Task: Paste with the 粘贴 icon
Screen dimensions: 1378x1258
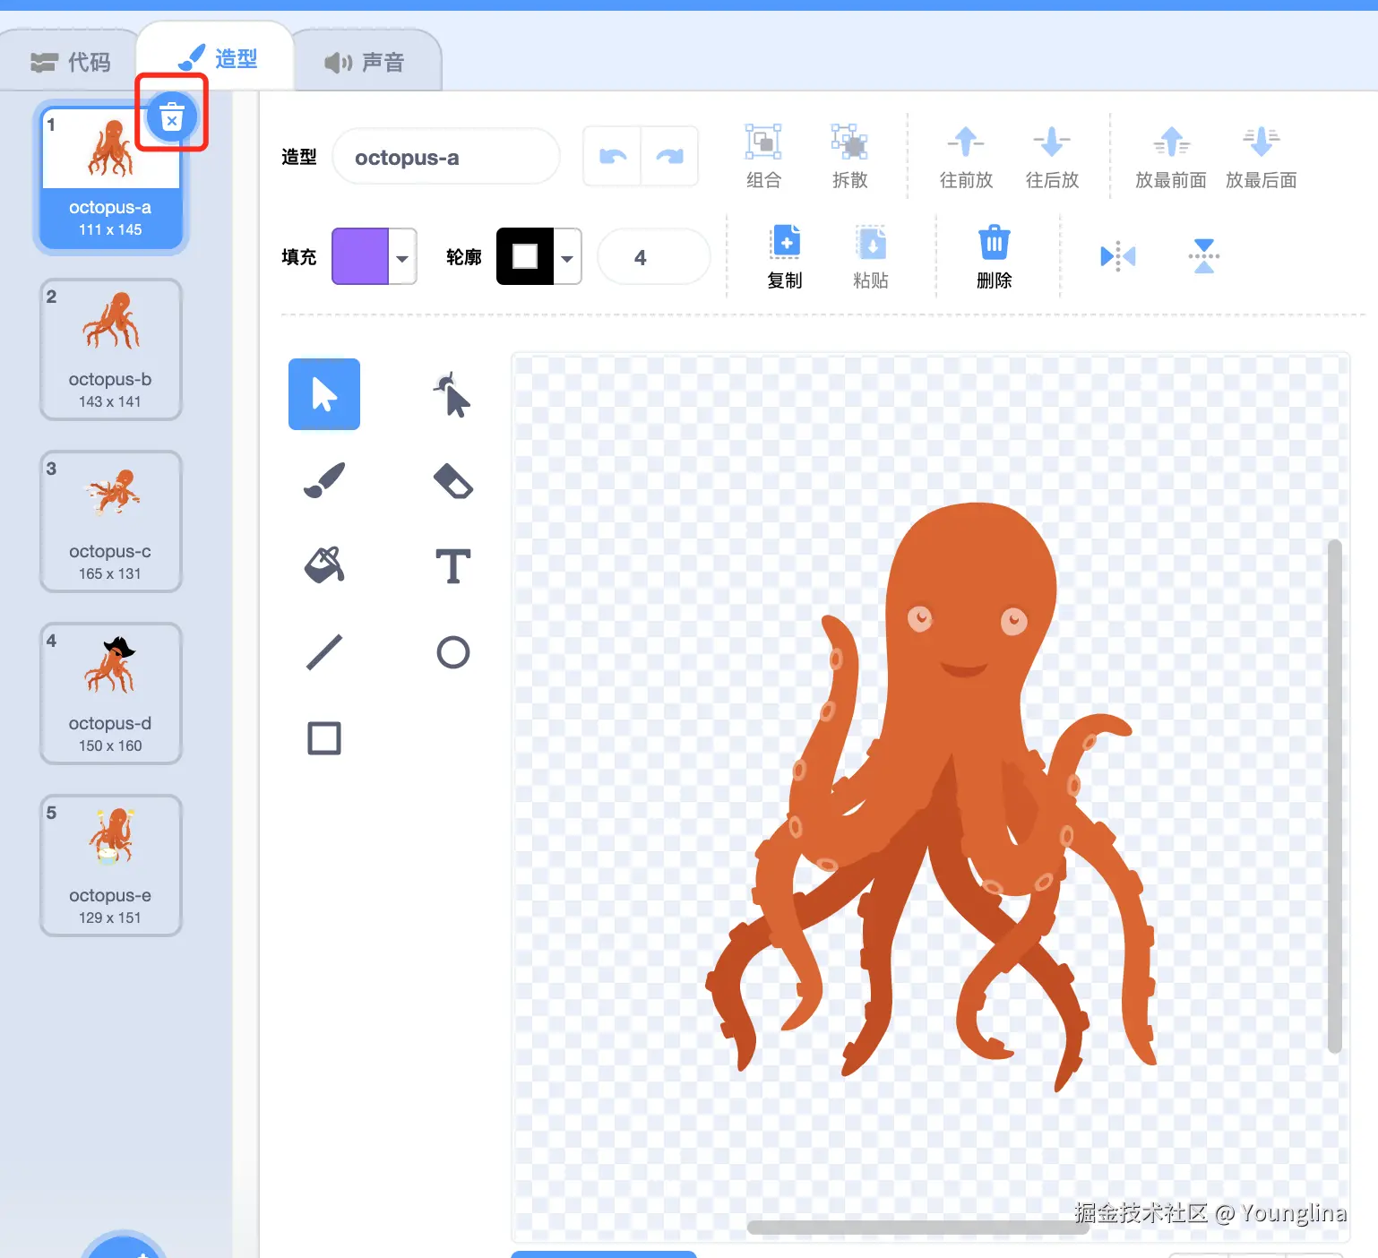Action: (x=871, y=257)
